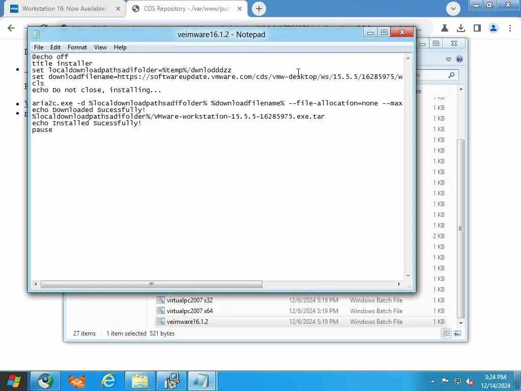Click the 'pause' line in Notepad
The width and height of the screenshot is (521, 391).
pyautogui.click(x=42, y=130)
